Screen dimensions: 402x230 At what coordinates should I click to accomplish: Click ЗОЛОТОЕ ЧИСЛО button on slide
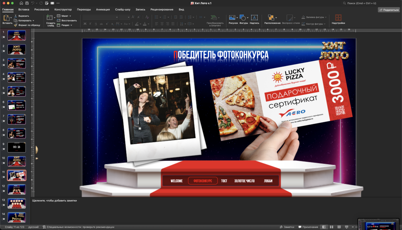(244, 181)
